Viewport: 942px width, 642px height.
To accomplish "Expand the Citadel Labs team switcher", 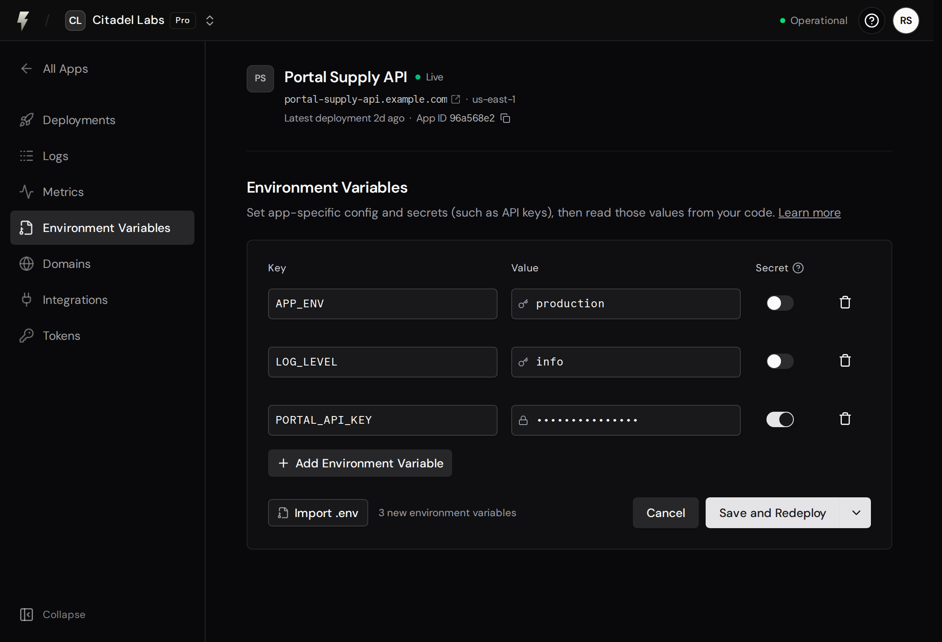I will tap(210, 21).
